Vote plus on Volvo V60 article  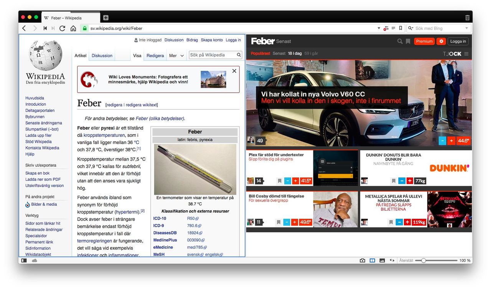[451, 141]
